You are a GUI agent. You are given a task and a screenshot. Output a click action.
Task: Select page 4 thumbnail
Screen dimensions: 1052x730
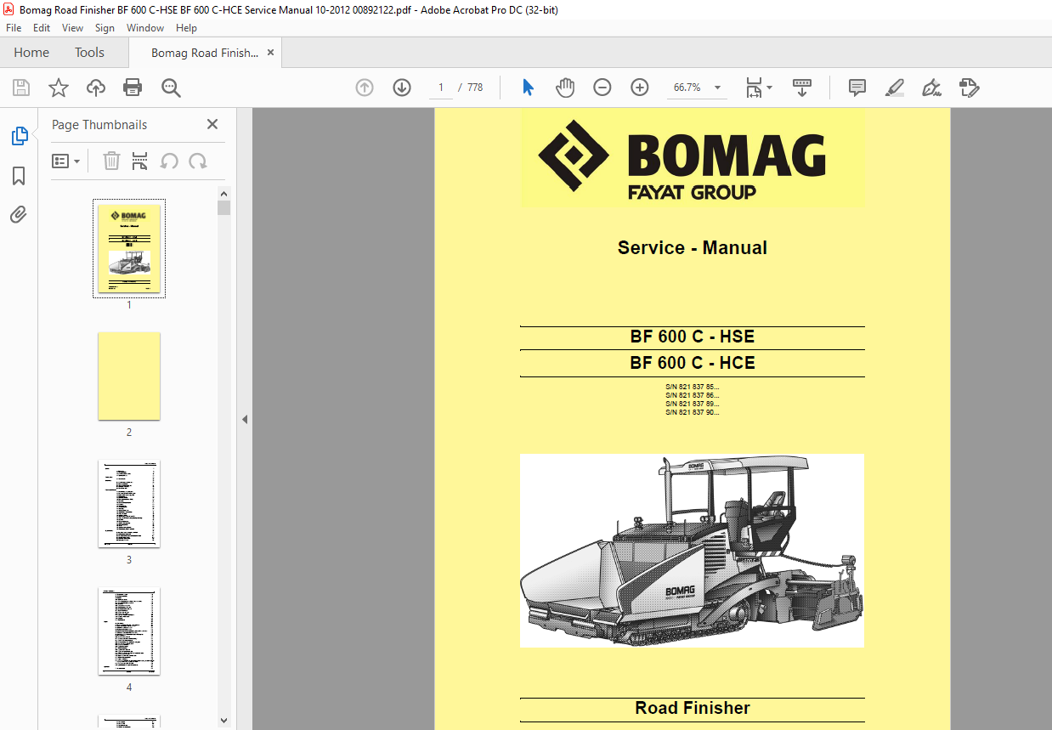pos(129,631)
